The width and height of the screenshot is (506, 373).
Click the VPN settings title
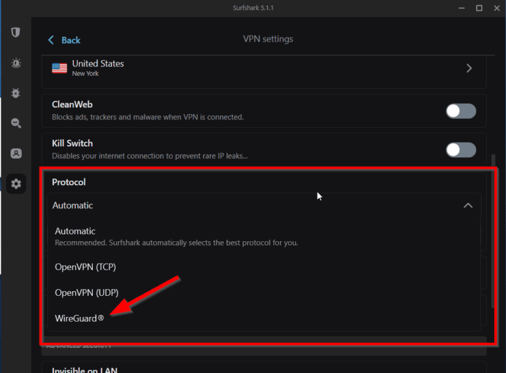point(268,39)
